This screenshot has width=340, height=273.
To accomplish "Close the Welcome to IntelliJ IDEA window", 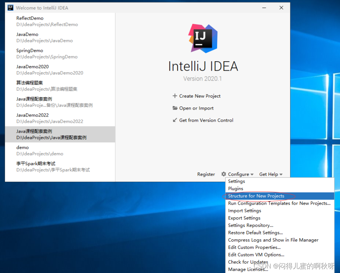I will pyautogui.click(x=282, y=8).
